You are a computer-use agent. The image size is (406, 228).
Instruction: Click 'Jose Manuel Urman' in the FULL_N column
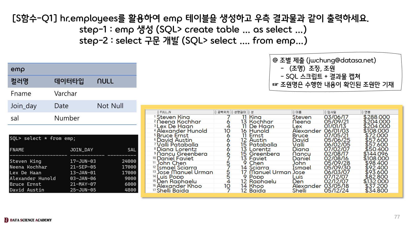click(x=185, y=172)
